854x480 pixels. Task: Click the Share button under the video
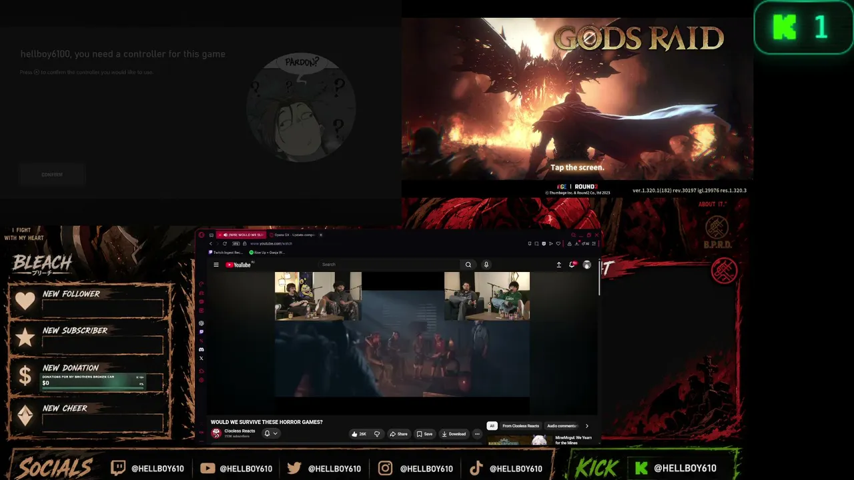pyautogui.click(x=398, y=434)
